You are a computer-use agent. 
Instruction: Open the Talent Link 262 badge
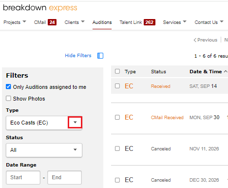[150, 22]
